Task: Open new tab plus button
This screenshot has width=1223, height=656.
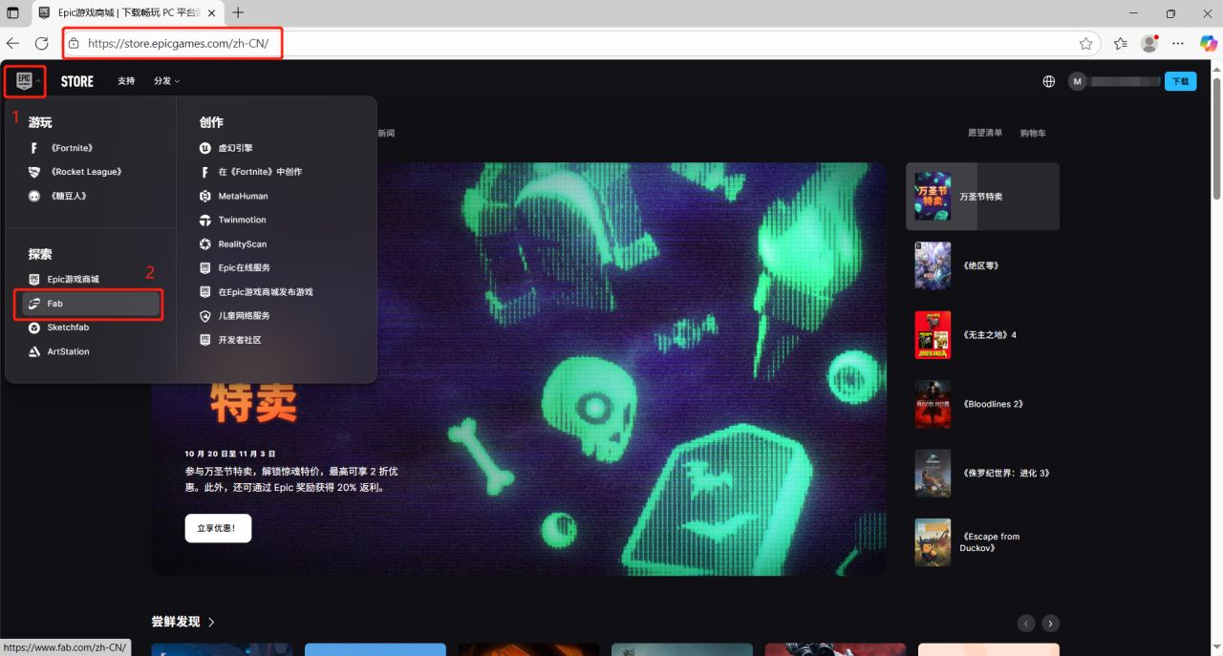Action: point(238,13)
